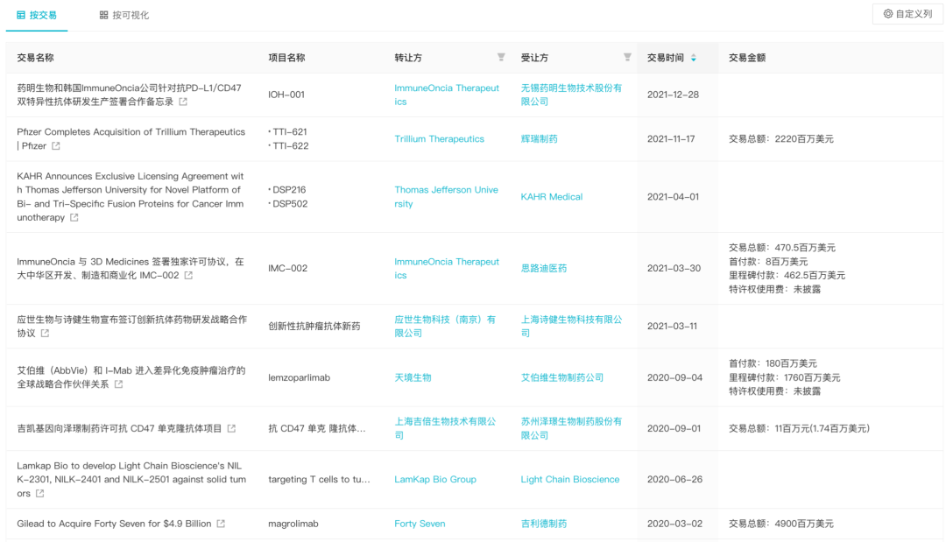Viewport: 946px width, 542px height.
Task: Select date 2020-06-26
Action: click(674, 479)
